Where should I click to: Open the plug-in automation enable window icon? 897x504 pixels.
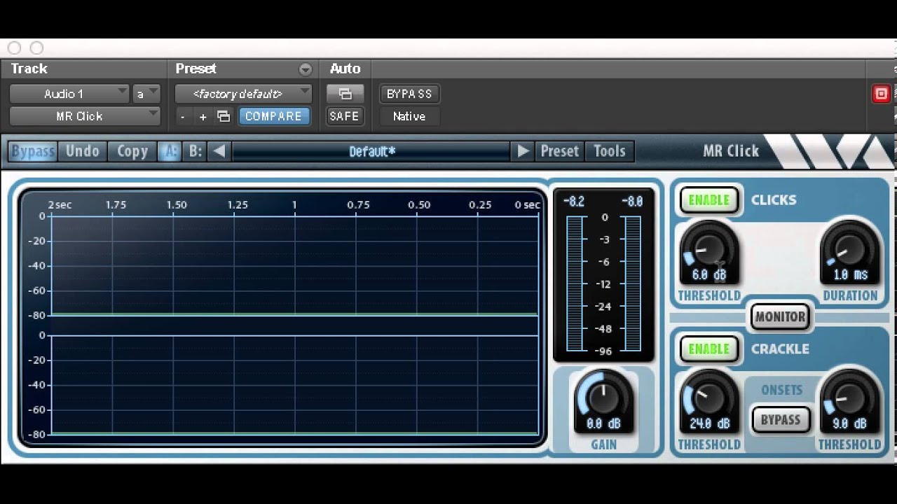[x=345, y=94]
